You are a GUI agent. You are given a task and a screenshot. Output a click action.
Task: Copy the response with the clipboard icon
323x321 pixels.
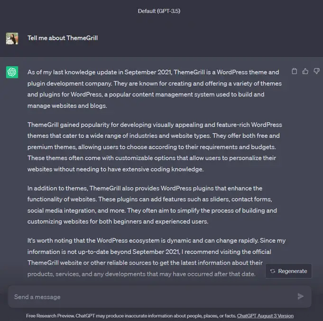coord(295,71)
